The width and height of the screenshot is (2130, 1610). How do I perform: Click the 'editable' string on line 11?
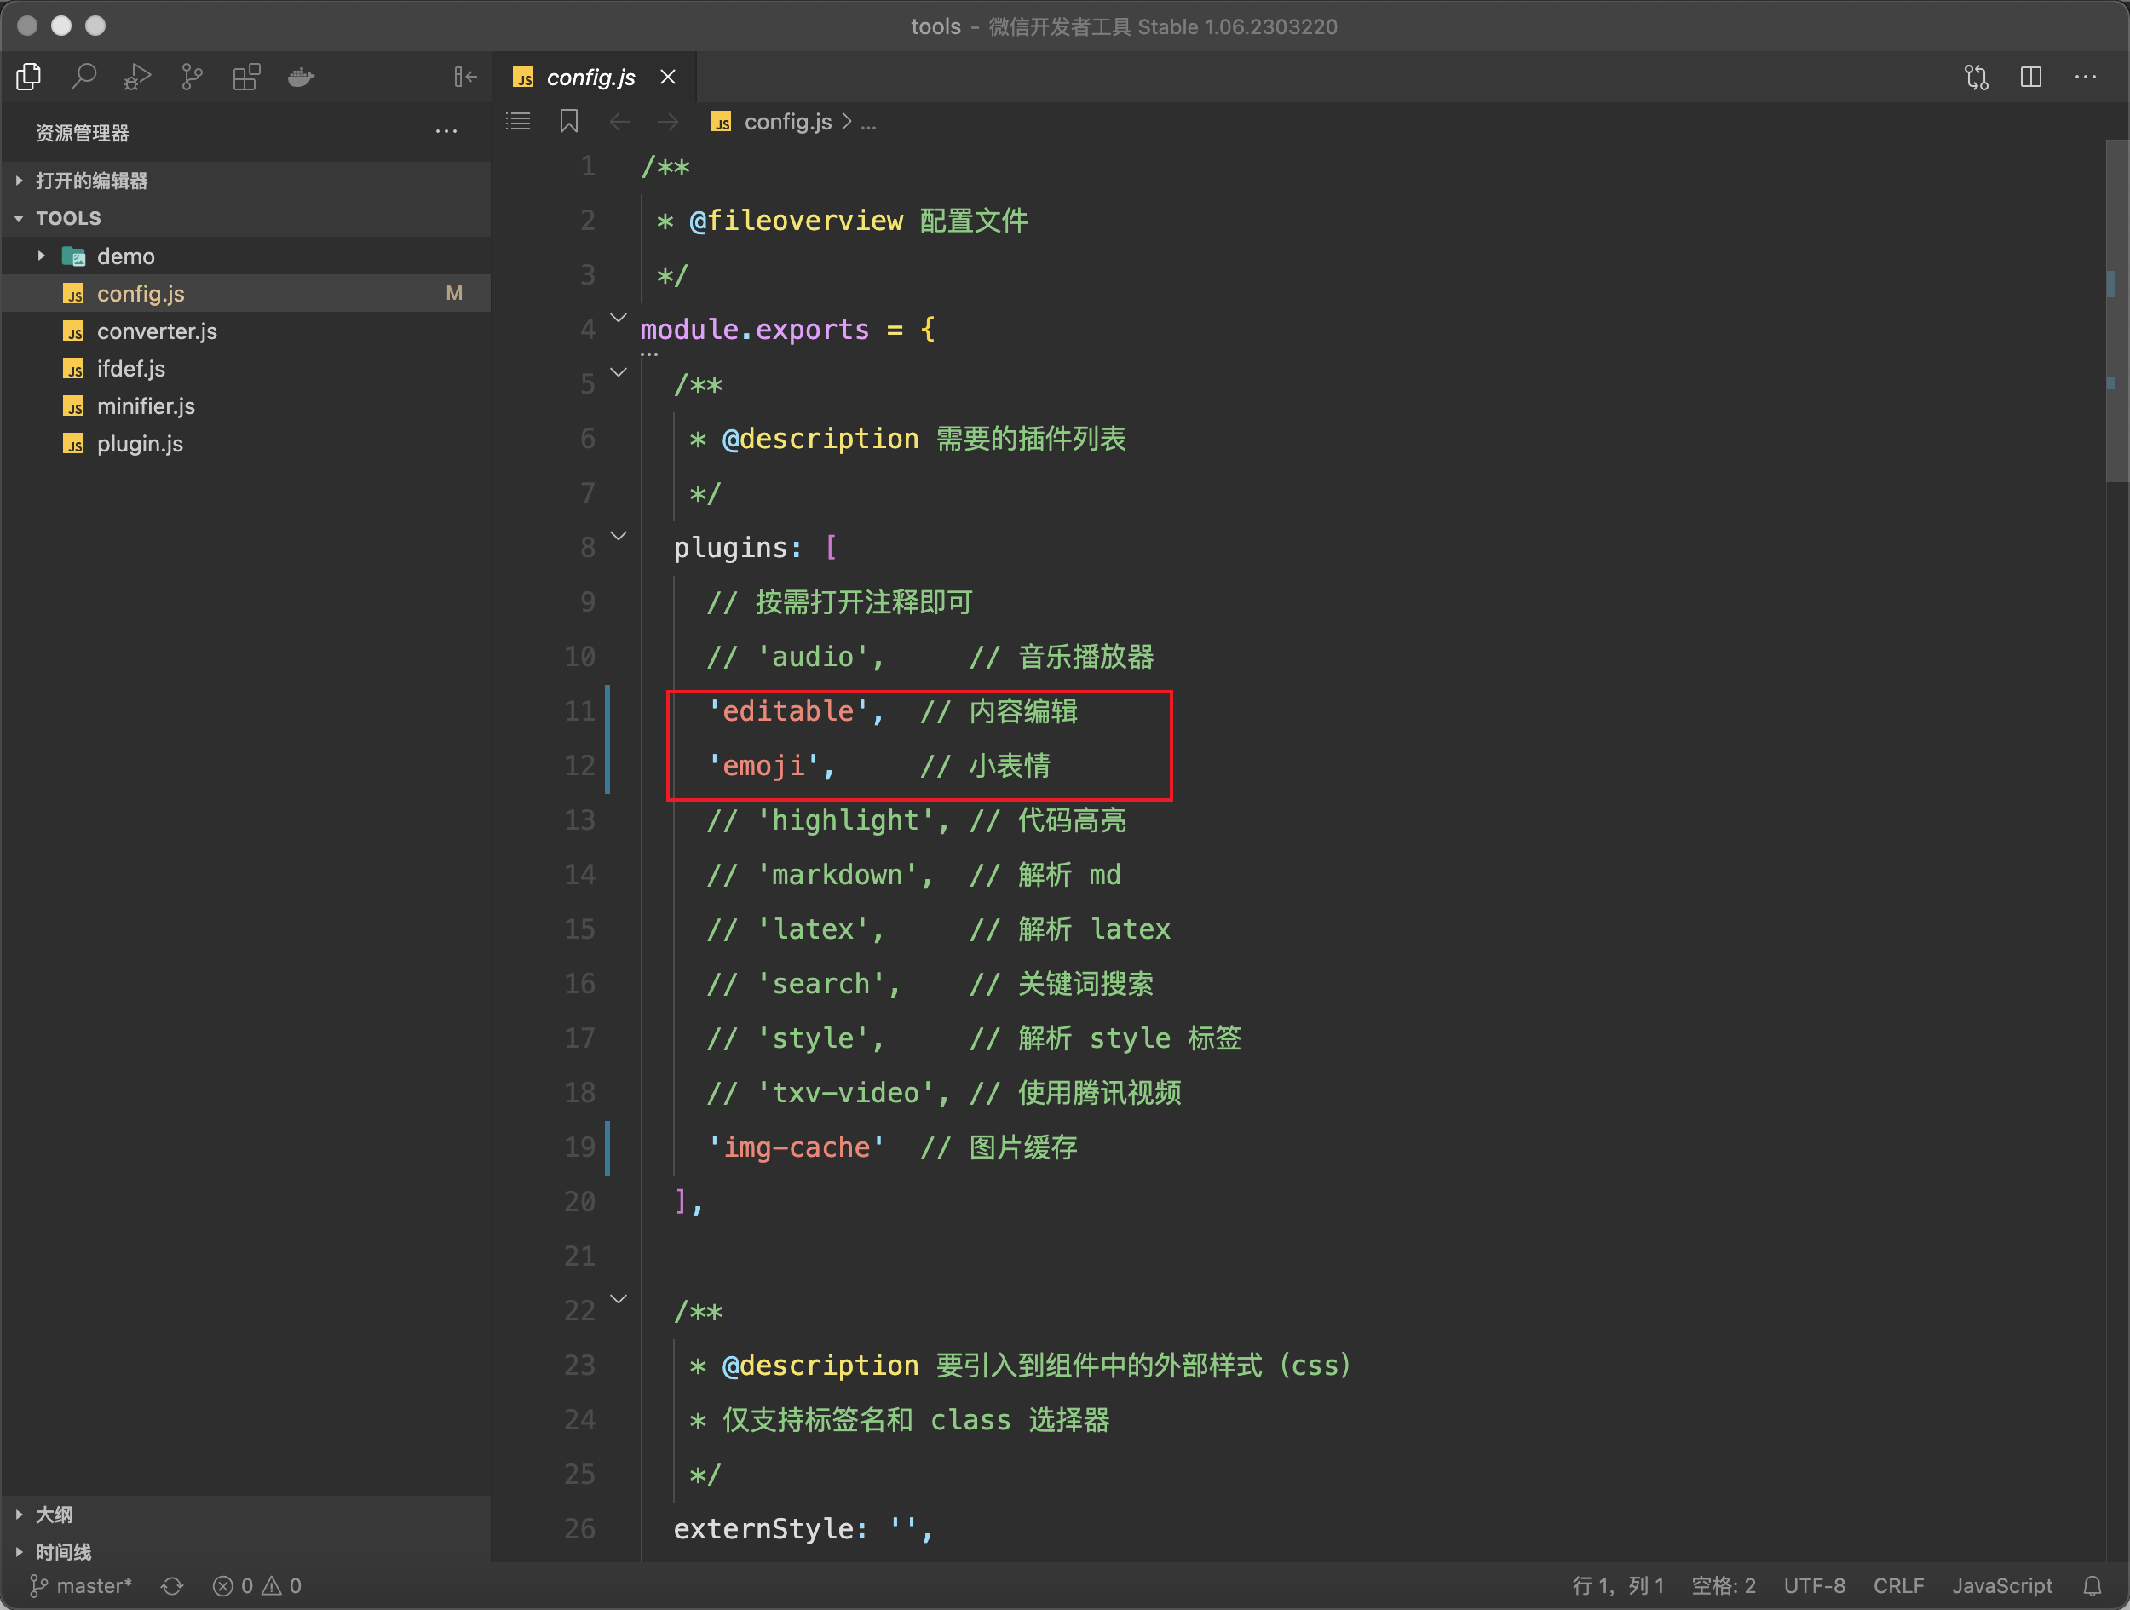(788, 711)
